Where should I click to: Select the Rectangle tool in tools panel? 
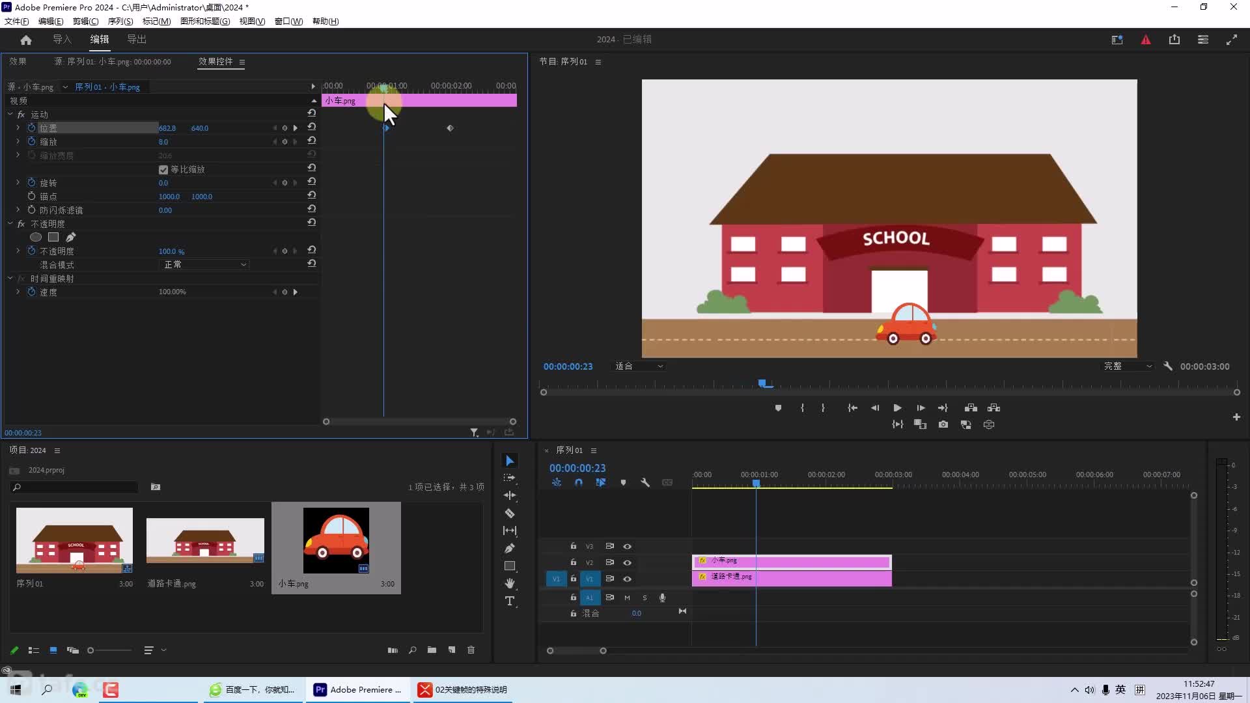click(x=510, y=566)
